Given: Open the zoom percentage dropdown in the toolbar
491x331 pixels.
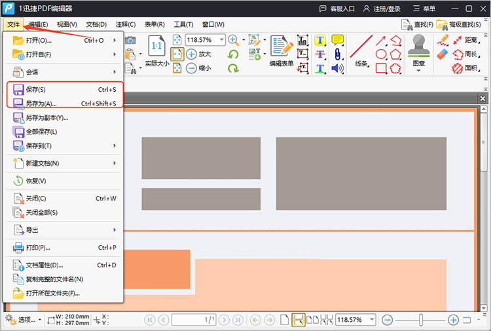Looking at the screenshot, I should point(221,40).
